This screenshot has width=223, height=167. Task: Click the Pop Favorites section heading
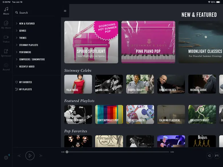[76, 131]
